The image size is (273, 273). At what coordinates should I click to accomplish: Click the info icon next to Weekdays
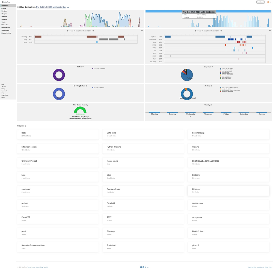pos(212,105)
